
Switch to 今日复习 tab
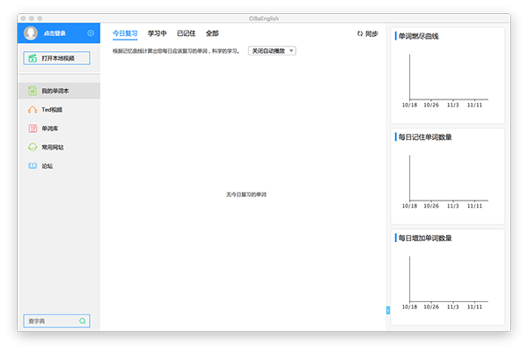125,33
